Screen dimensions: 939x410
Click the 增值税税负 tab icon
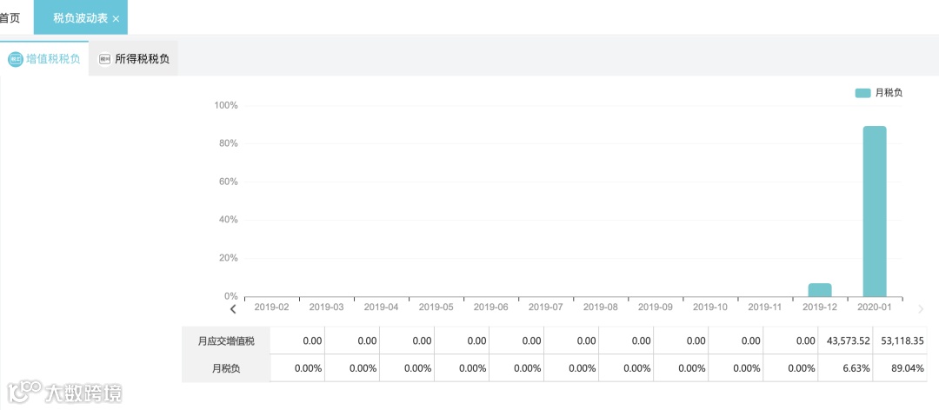coord(15,60)
